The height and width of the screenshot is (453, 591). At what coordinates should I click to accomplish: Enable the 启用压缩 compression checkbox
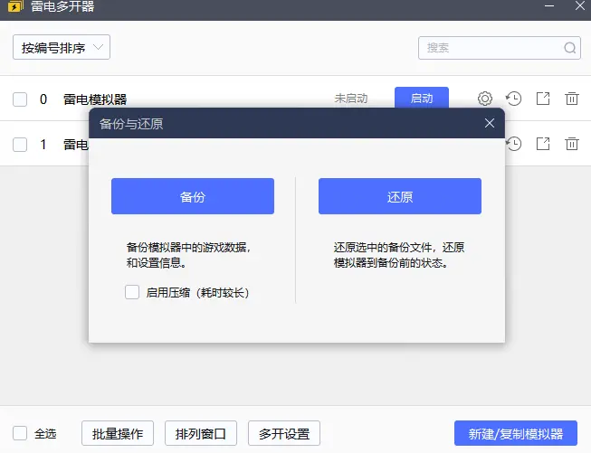(x=132, y=292)
